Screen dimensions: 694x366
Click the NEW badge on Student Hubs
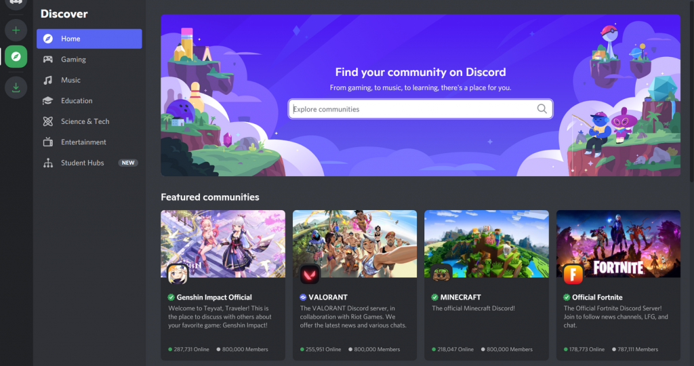[128, 163]
